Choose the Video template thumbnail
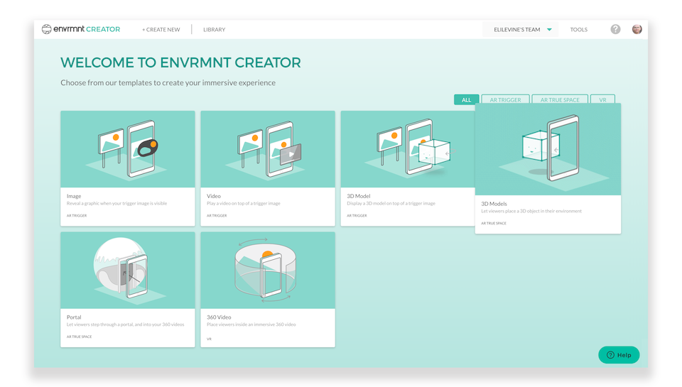The height and width of the screenshot is (387, 682). click(x=268, y=149)
